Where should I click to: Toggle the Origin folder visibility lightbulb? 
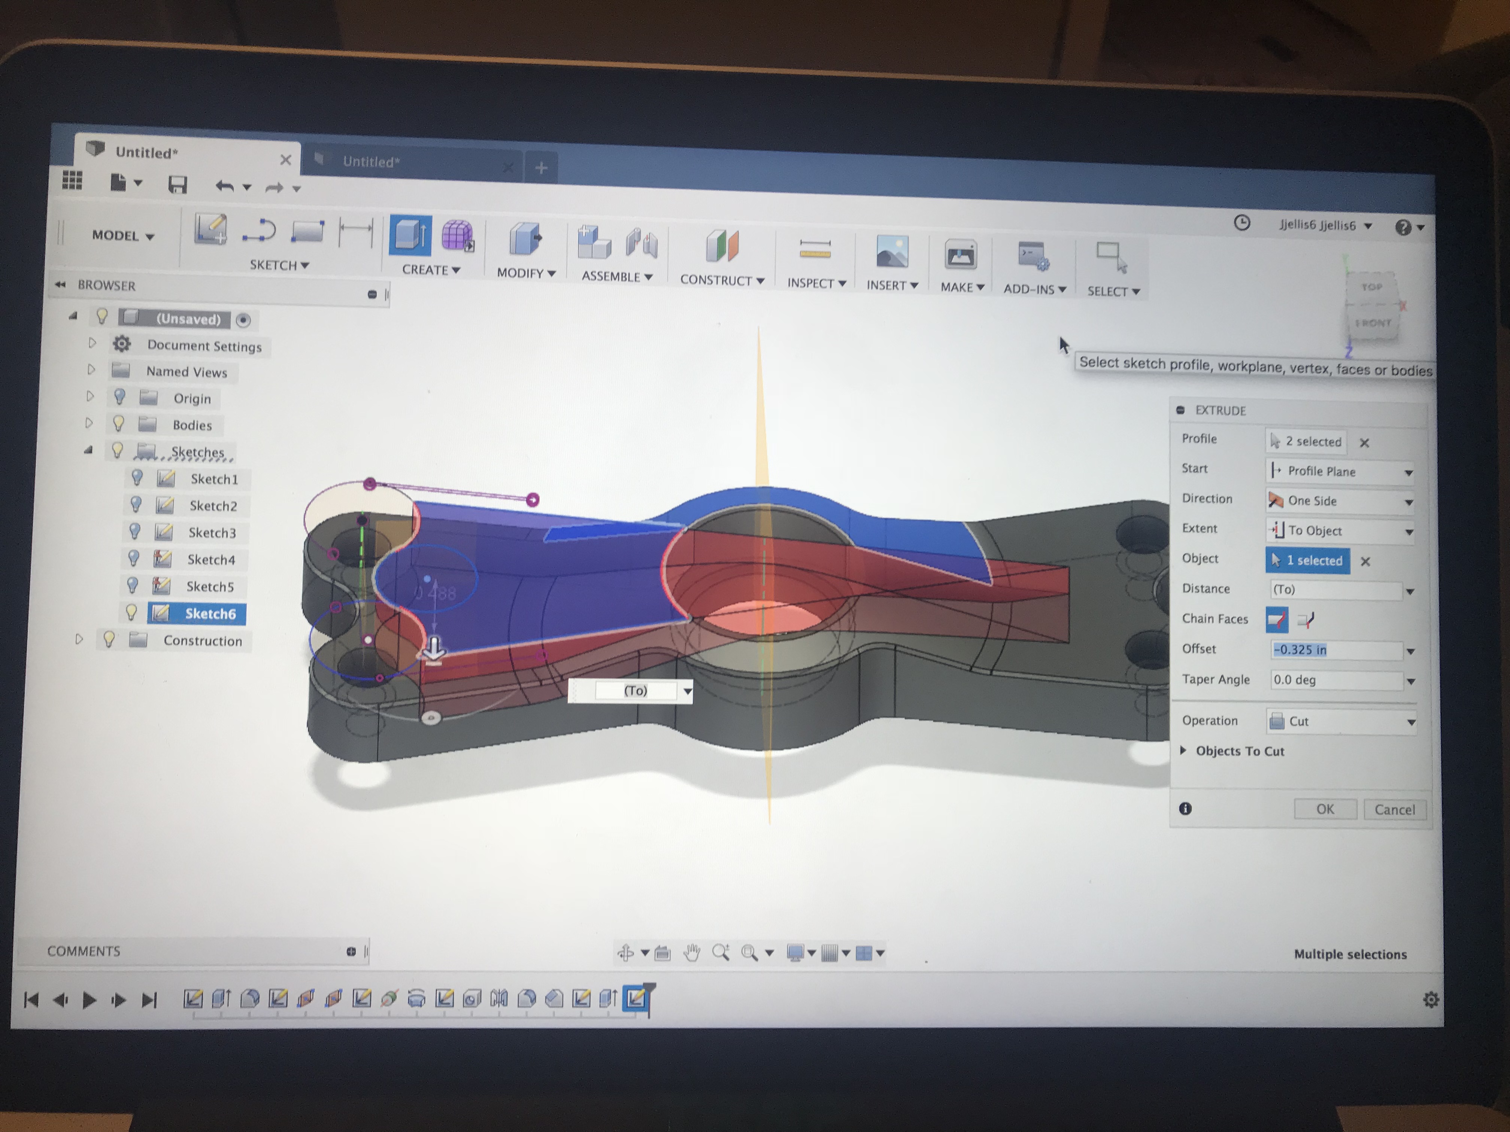coord(119,396)
